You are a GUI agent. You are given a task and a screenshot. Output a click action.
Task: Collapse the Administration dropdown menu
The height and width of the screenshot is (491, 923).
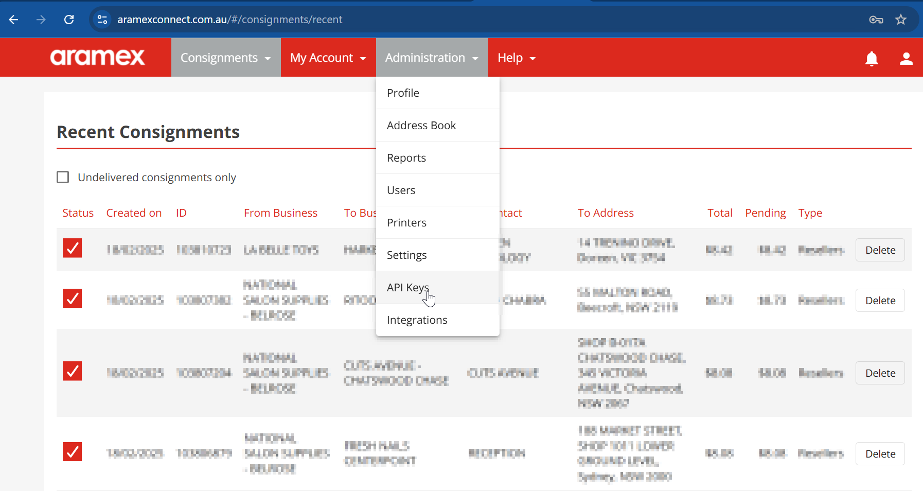coord(432,58)
